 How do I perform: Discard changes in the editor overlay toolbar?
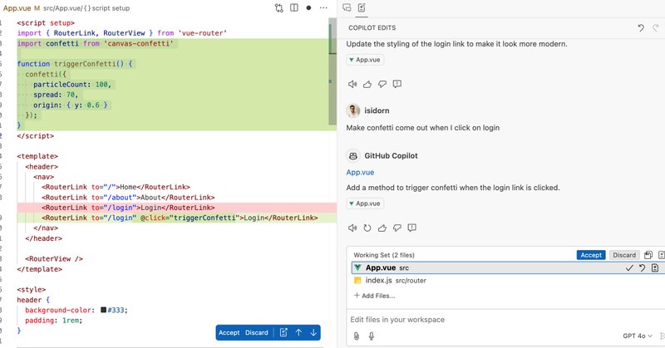(x=257, y=333)
